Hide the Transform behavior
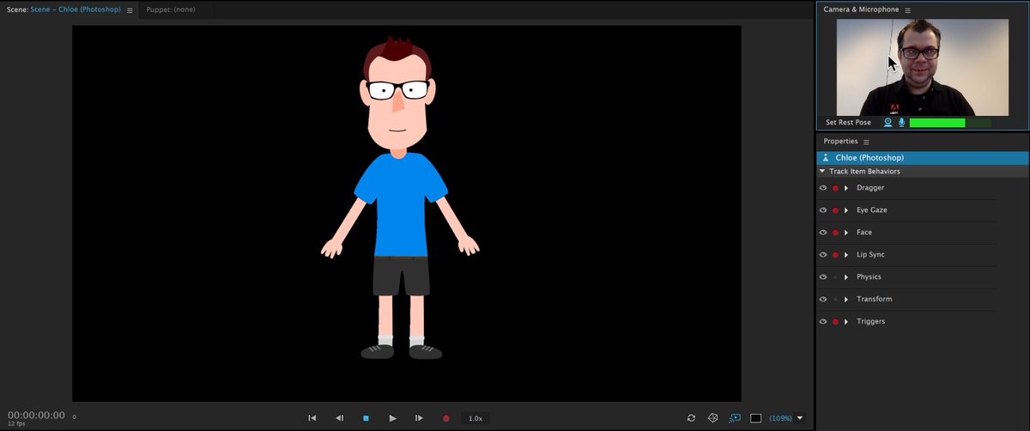1030x431 pixels. pyautogui.click(x=823, y=300)
